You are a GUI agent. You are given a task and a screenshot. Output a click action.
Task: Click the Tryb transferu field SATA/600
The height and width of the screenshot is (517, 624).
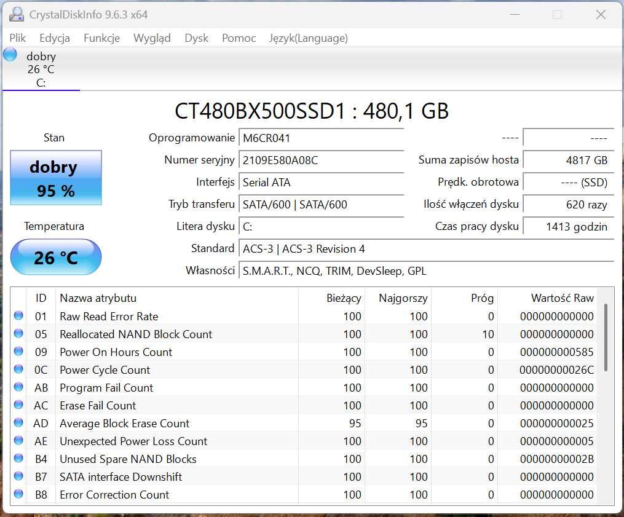pos(321,205)
